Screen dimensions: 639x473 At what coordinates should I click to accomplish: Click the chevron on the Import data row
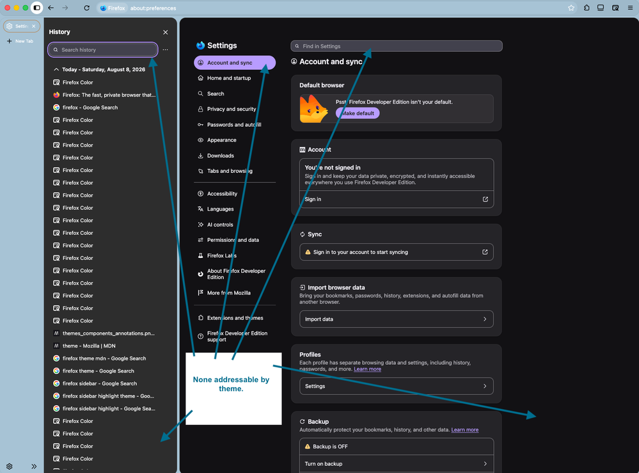tap(485, 319)
